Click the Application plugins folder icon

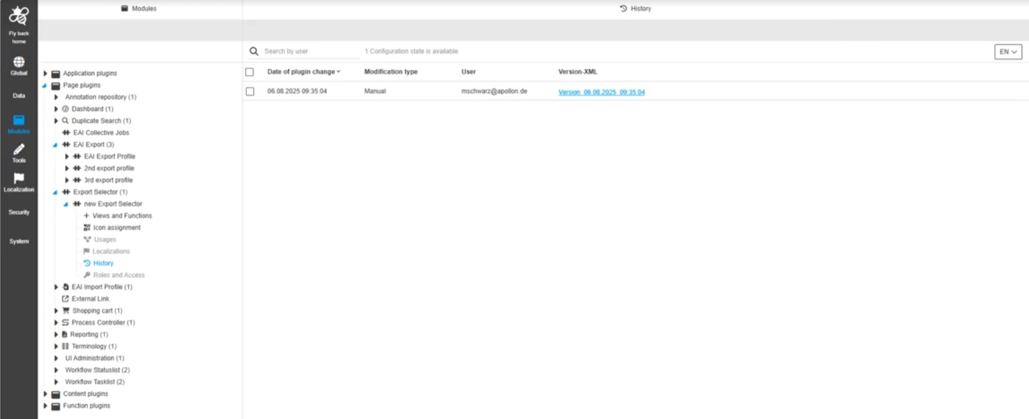point(56,73)
